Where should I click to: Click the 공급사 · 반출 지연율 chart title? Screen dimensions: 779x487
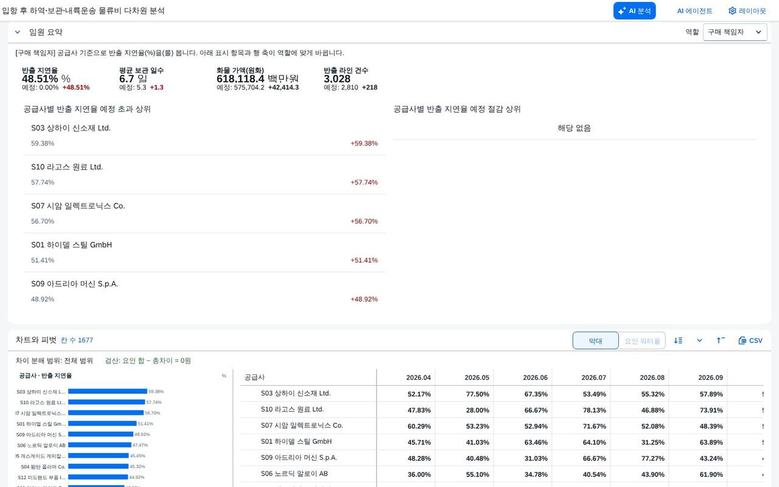(45, 376)
